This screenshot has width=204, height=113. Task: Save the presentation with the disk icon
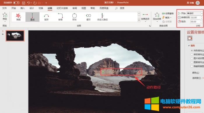click(24, 3)
